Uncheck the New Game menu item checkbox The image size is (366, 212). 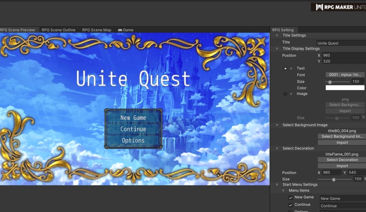290,198
